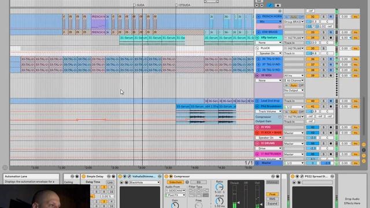The width and height of the screenshot is (370, 208).
Task: Remove the Compressor Output Gain automation lane
Action: point(280,117)
